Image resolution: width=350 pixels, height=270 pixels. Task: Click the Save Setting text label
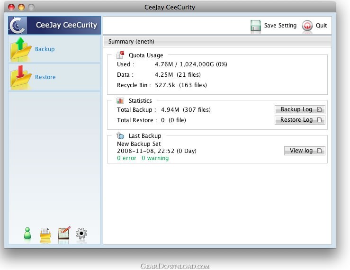[x=280, y=26]
